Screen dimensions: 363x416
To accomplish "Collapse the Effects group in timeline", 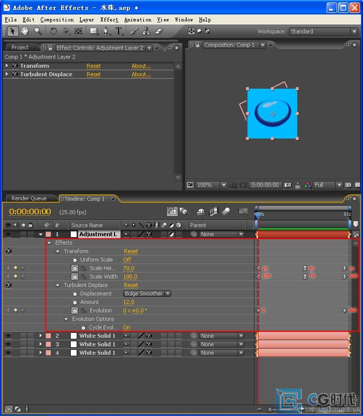I will click(49, 243).
